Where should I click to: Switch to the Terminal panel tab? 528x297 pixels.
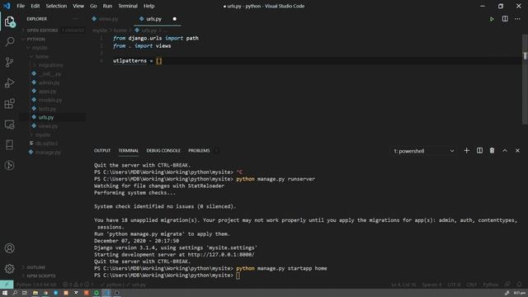(x=129, y=150)
